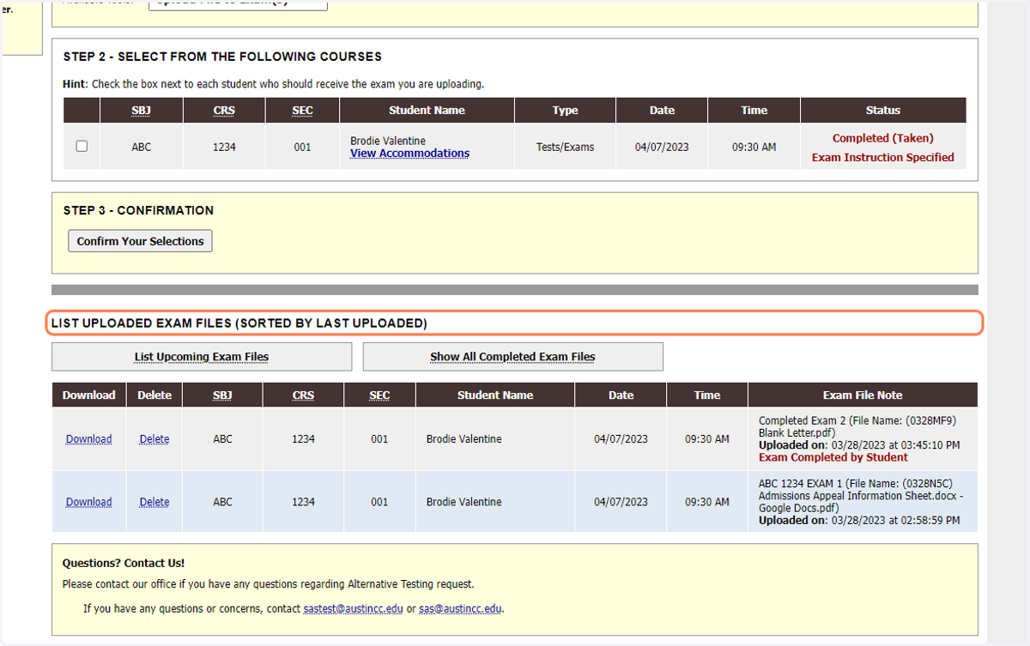Click Student Name header in Step 2 table

click(x=427, y=111)
